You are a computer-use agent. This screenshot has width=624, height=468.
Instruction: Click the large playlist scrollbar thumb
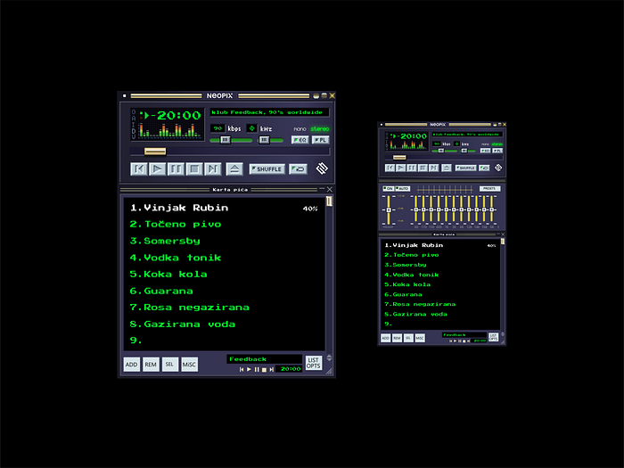[x=329, y=201]
